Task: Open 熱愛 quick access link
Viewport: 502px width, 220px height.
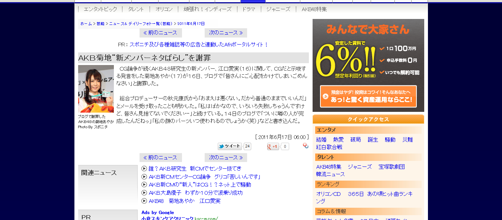Action: click(x=338, y=140)
